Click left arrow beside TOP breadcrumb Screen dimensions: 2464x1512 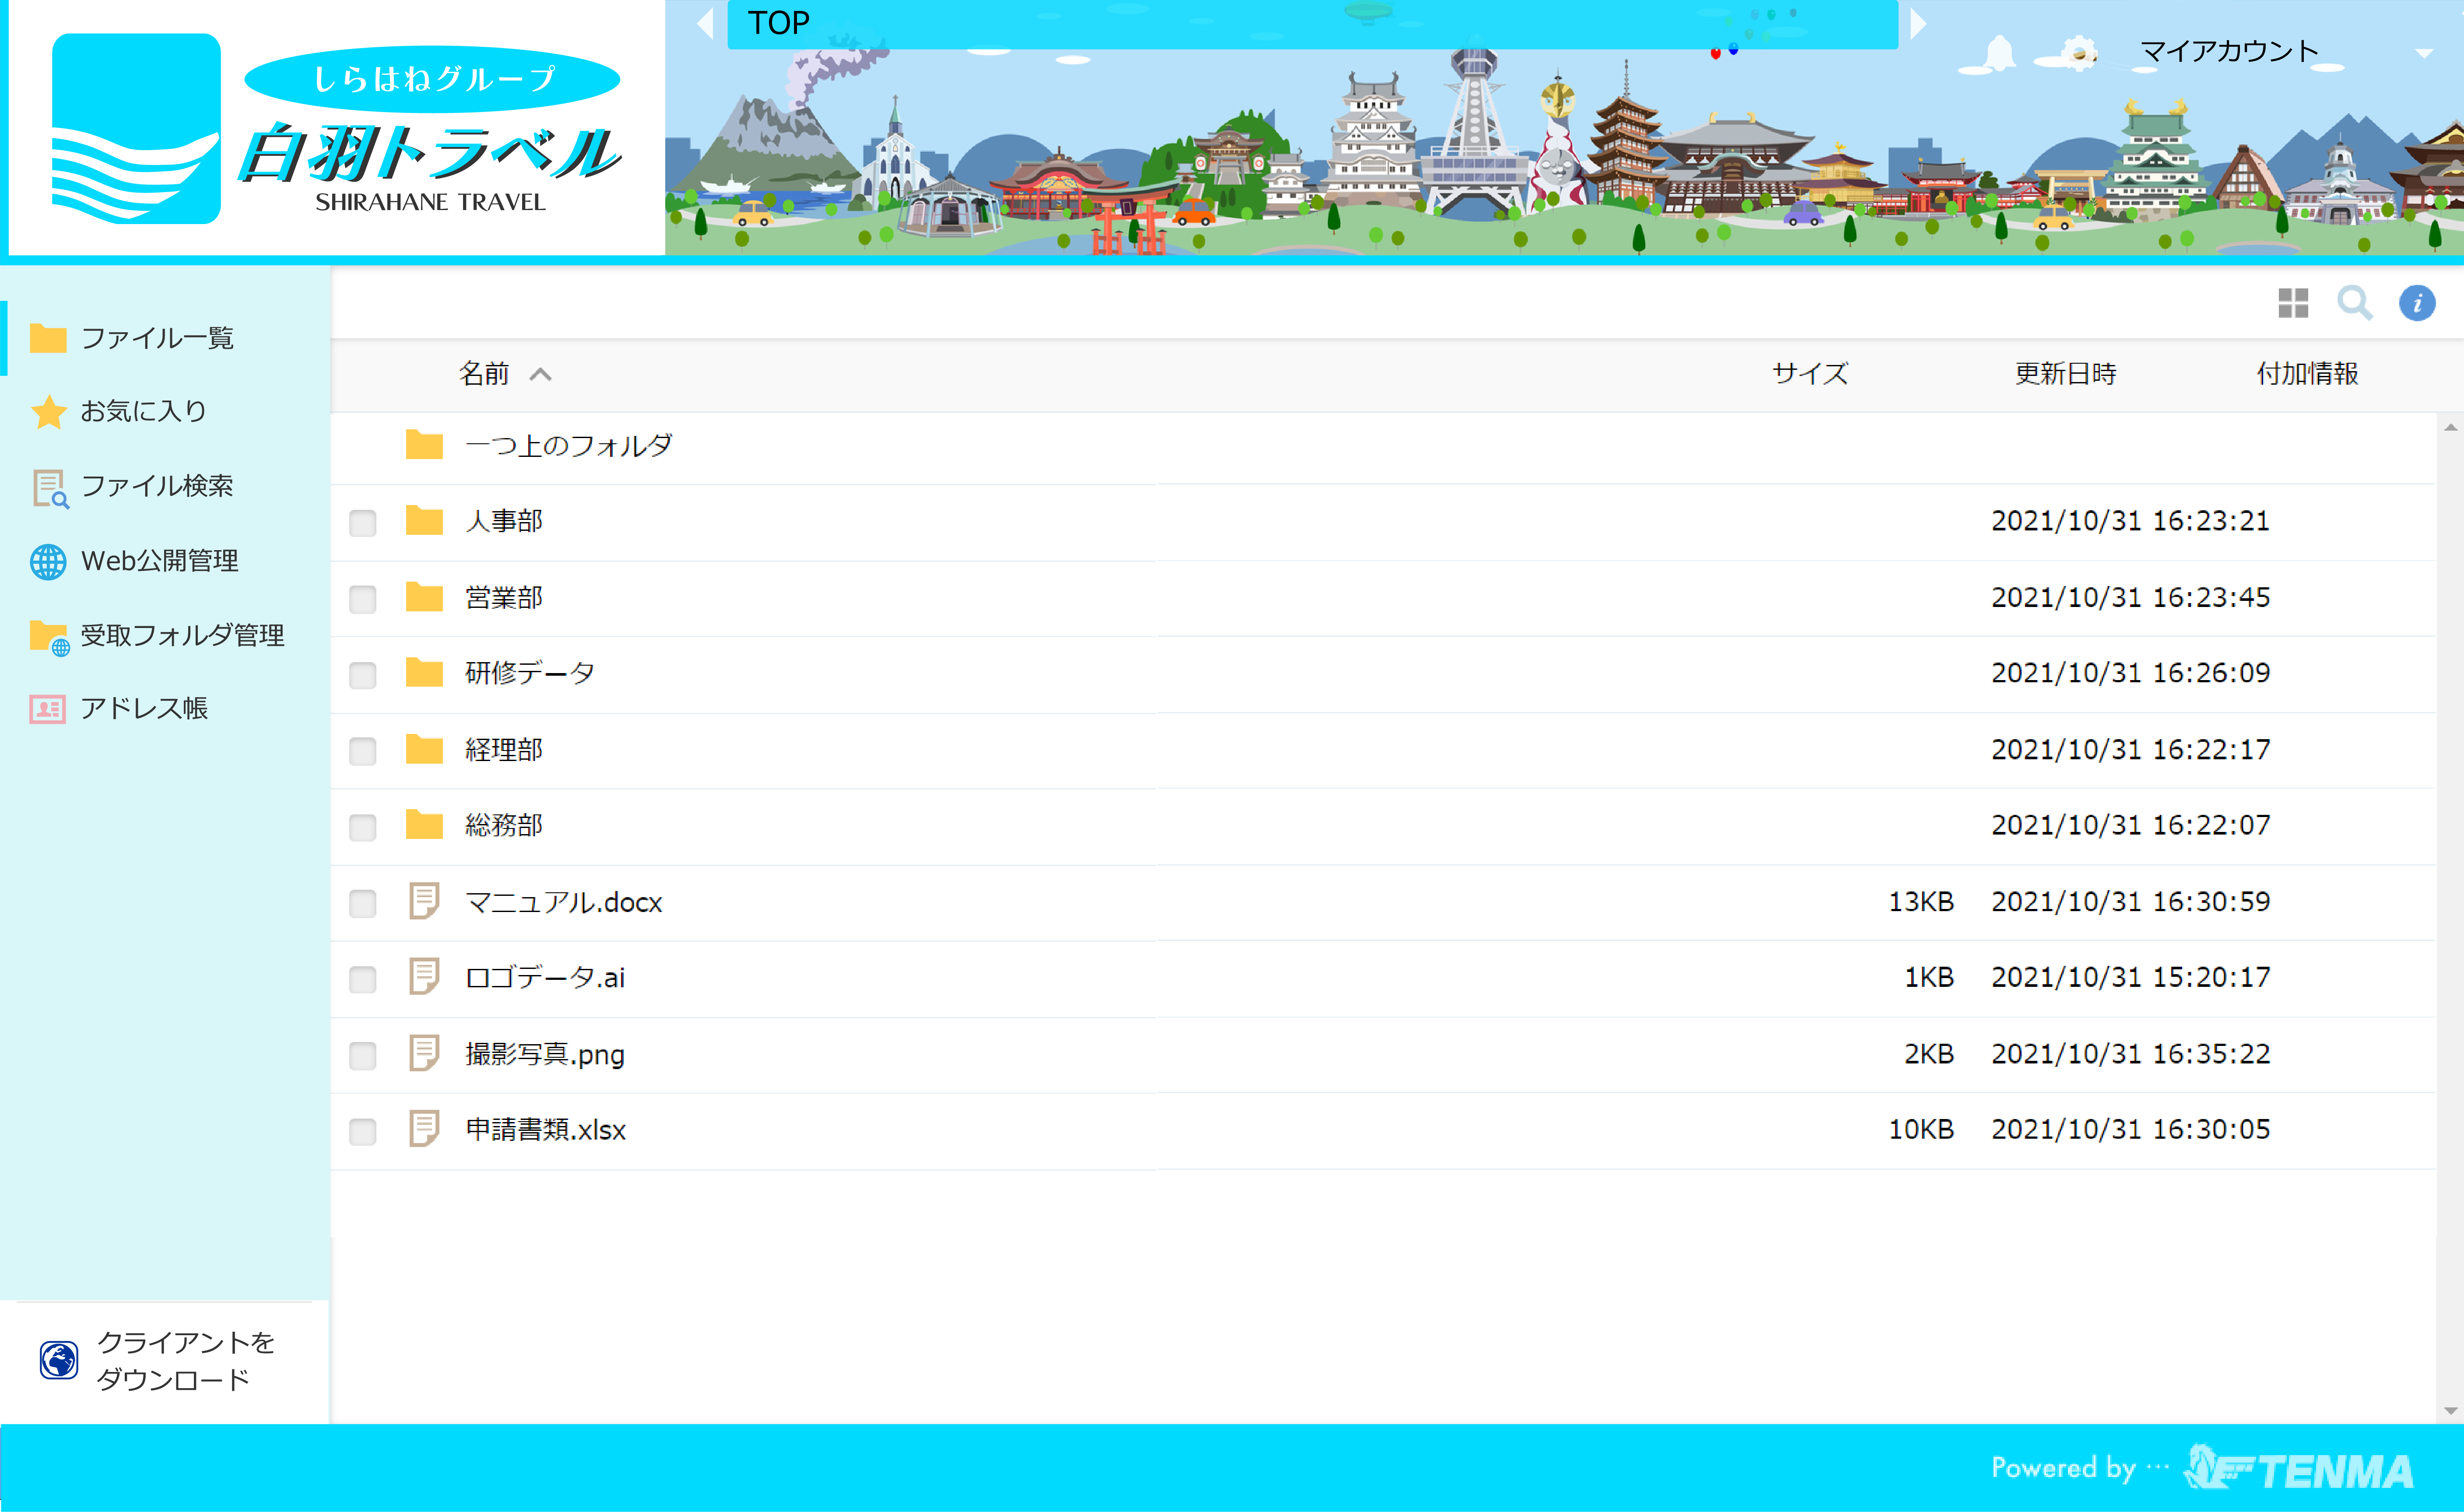pyautogui.click(x=705, y=23)
